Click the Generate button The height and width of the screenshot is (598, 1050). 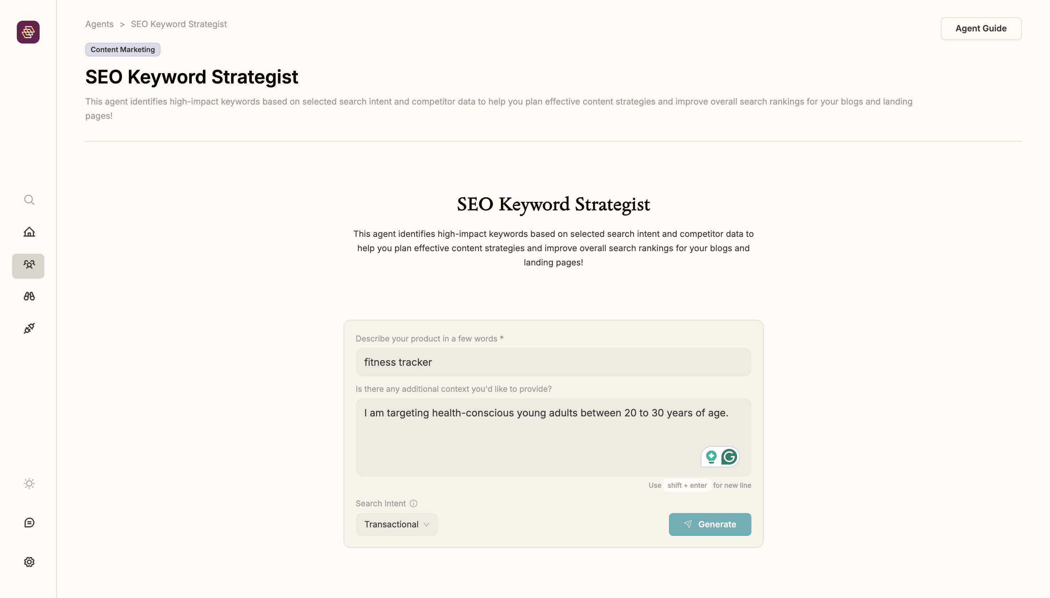point(710,524)
